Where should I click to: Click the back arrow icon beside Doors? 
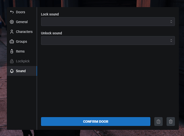(x=12, y=12)
